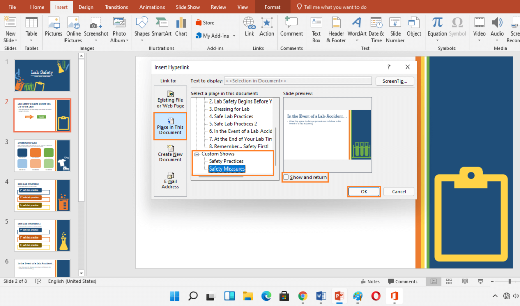Viewport: 520px width, 306px height.
Task: Select Existing File or Web Page link type
Action: click(171, 99)
